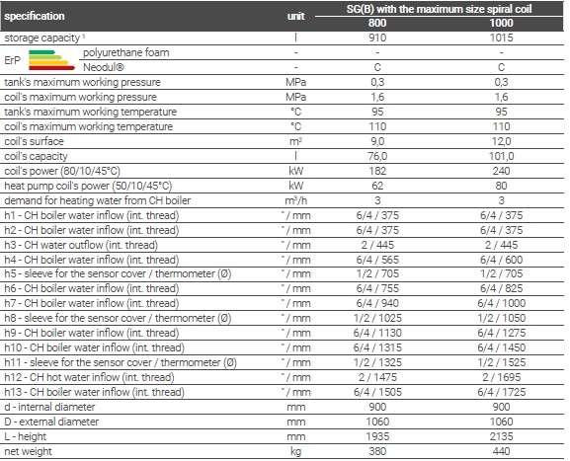The image size is (570, 461).
Task: Select the d - internal diameter label
Action: 49,407
